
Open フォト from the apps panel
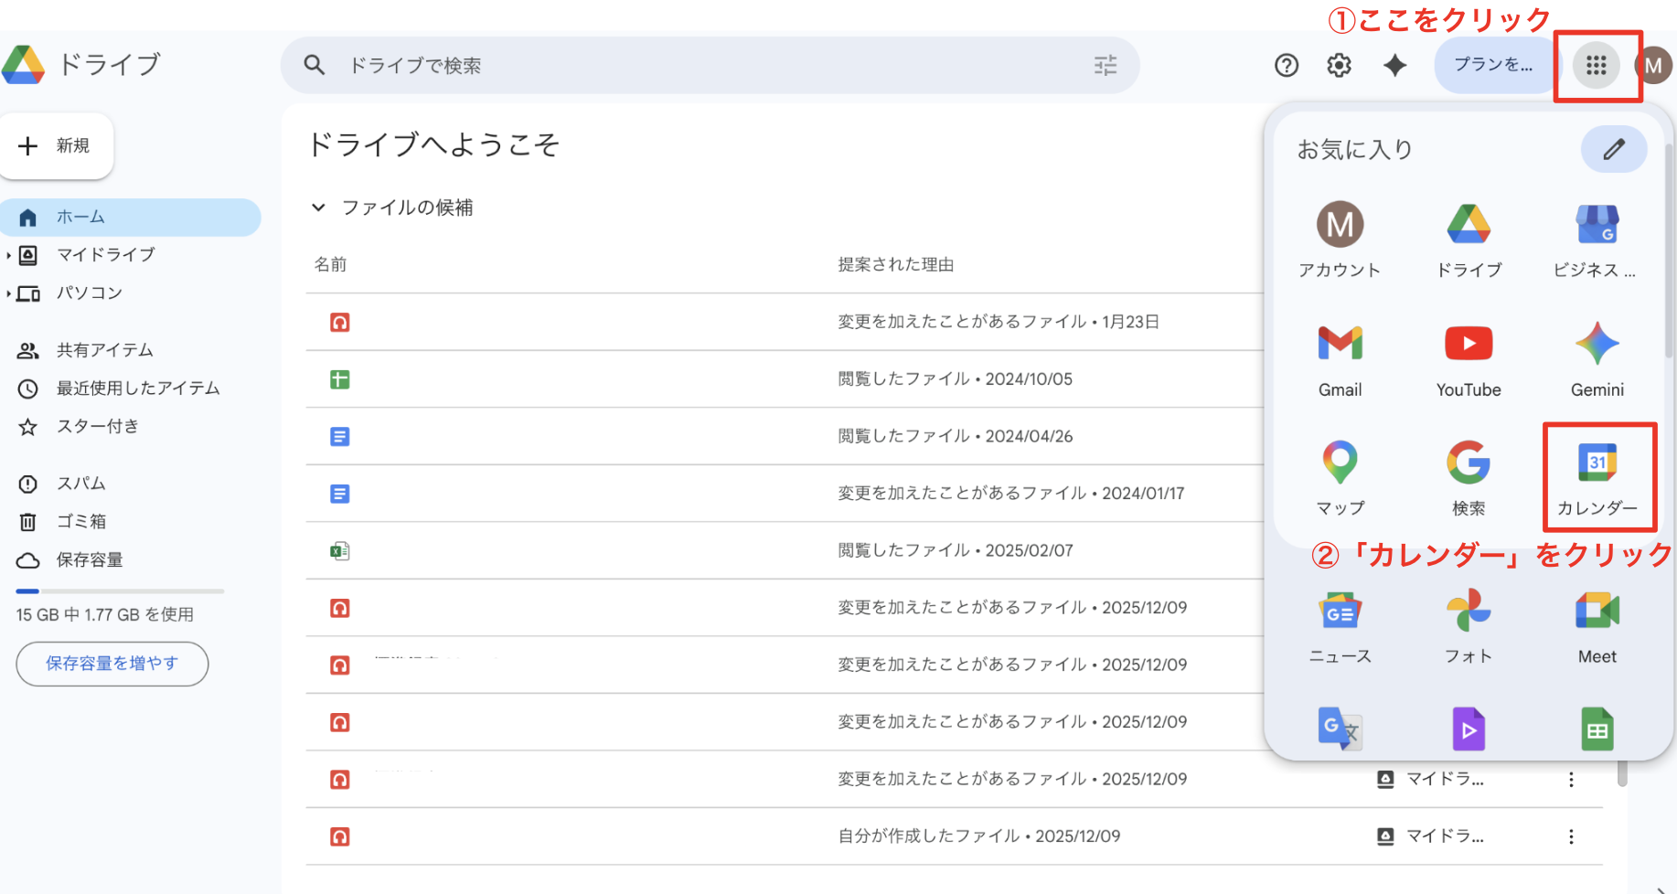[x=1469, y=627]
